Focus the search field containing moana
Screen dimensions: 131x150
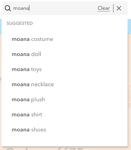point(55,8)
